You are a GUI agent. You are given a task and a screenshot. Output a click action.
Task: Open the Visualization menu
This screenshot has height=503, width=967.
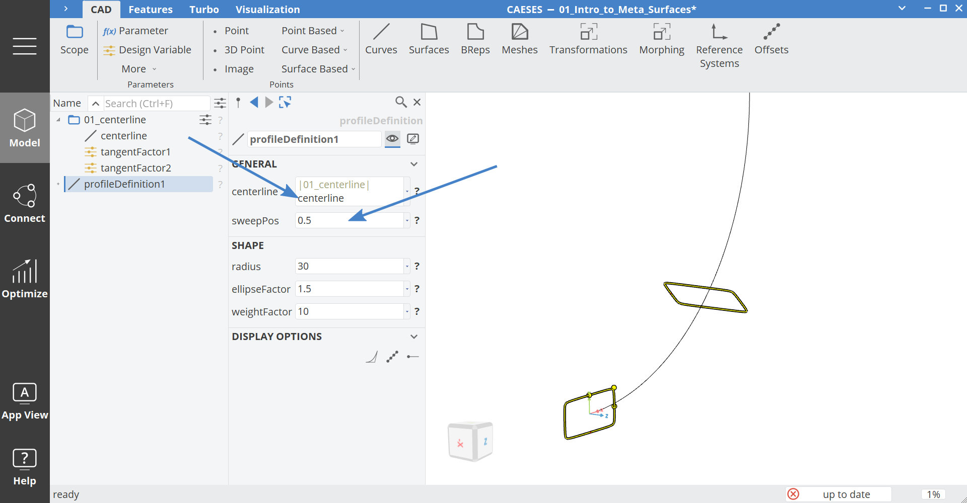pos(268,9)
